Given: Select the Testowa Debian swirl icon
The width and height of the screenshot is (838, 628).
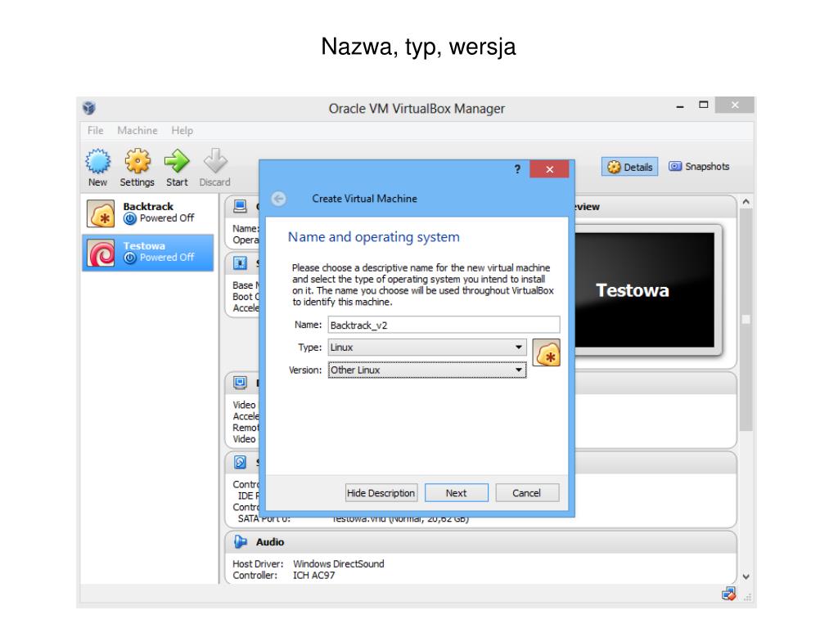Looking at the screenshot, I should [101, 253].
